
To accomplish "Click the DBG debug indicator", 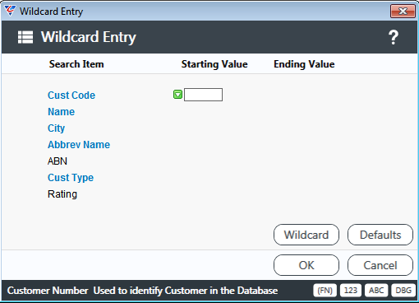I will click(x=403, y=291).
